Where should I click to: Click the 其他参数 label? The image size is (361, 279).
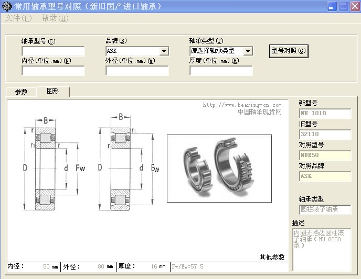pyautogui.click(x=272, y=258)
